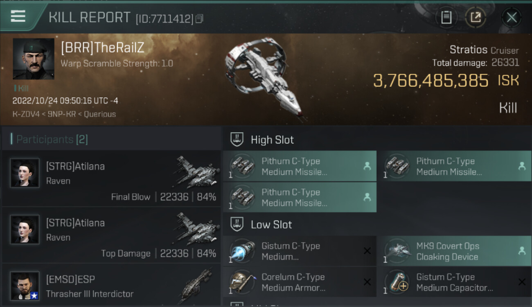Click the Gistum C-Type Medium Capacitor icon
The height and width of the screenshot is (307, 532).
397,282
